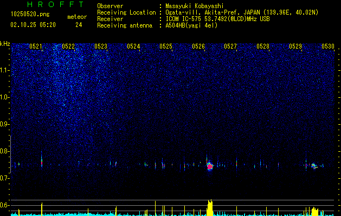341x216 pixels.
Task: Click the 0.9 kHz axis label
Action: click(5, 124)
